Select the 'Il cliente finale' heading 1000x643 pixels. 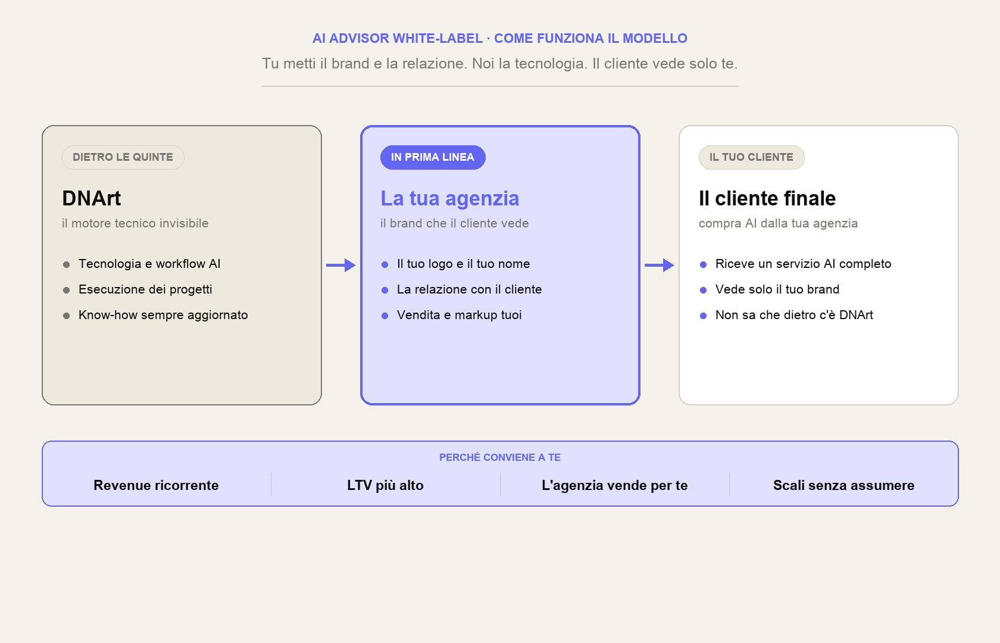pos(767,198)
